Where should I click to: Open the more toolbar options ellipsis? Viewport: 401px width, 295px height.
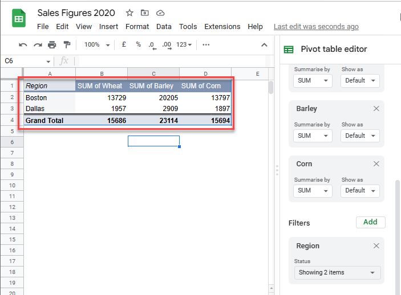[x=206, y=44]
